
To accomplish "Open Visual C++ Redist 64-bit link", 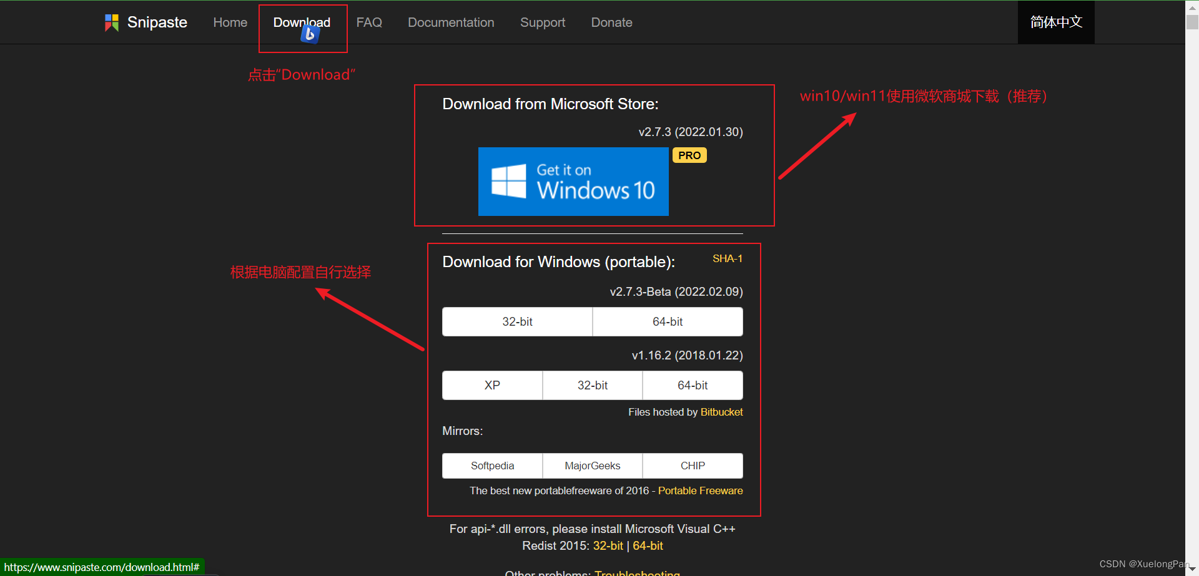I will pyautogui.click(x=648, y=545).
